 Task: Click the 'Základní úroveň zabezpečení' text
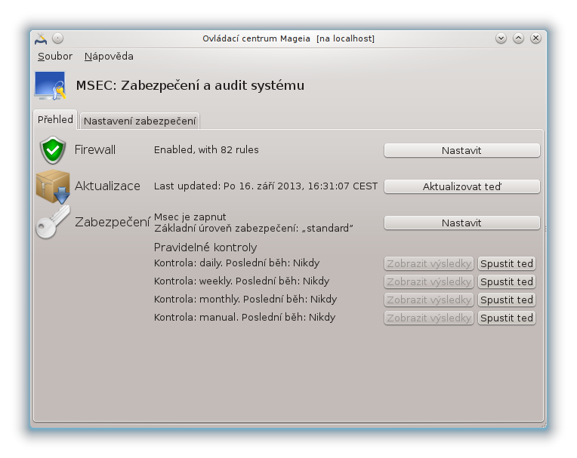tap(254, 229)
